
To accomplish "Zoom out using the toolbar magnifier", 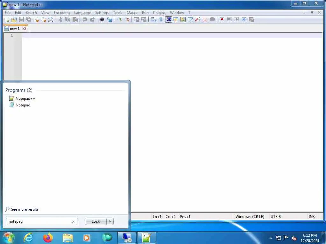I will [x=127, y=19].
